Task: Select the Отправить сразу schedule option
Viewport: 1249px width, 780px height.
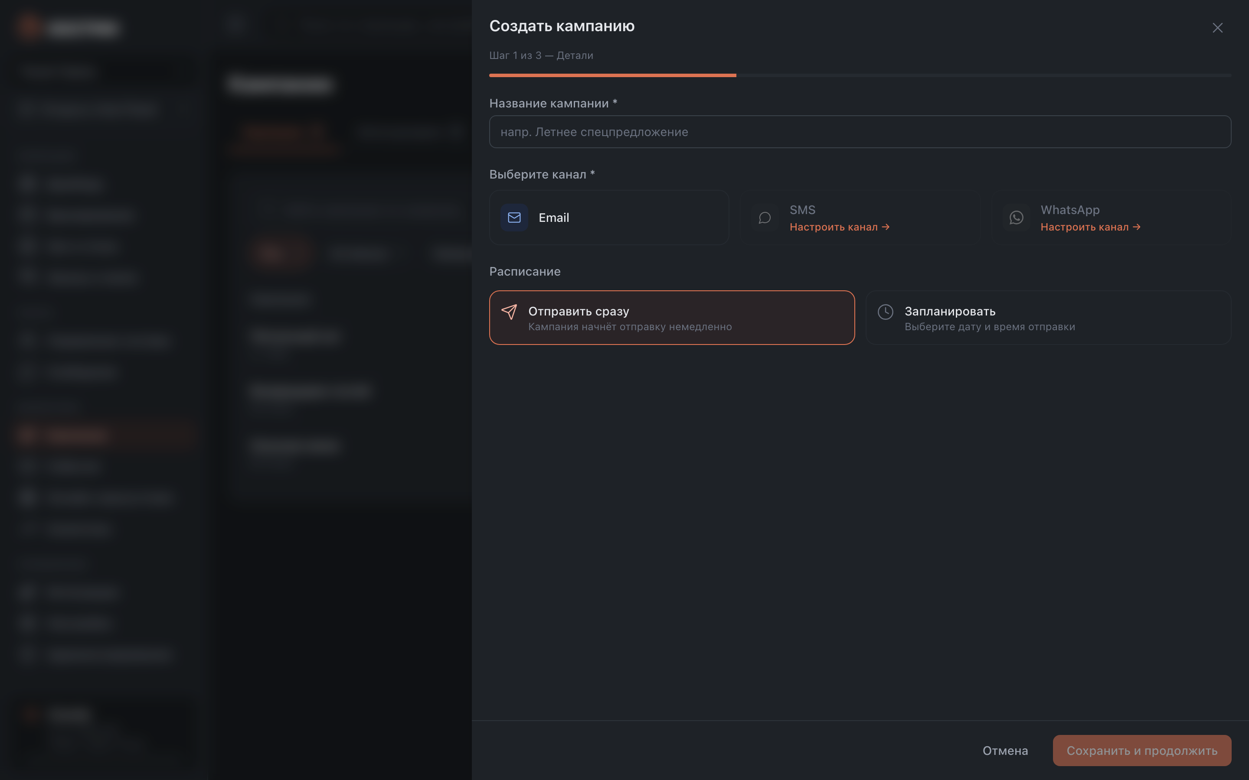Action: tap(672, 318)
